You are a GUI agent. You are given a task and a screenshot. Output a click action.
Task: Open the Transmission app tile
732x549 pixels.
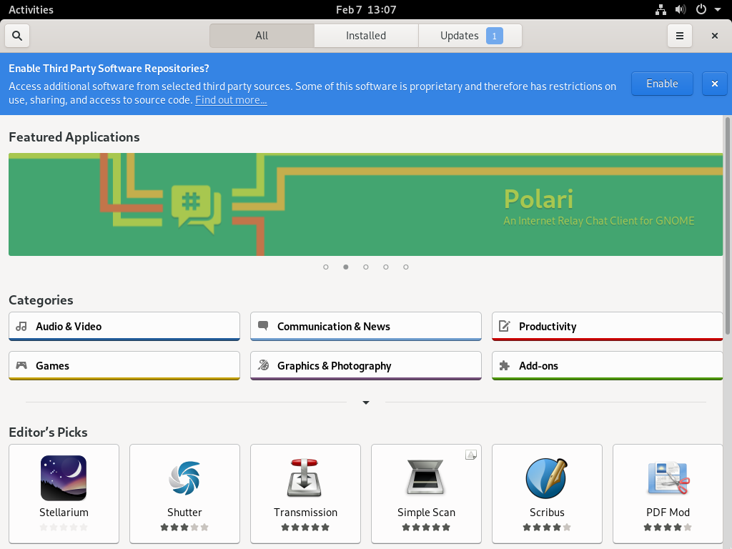coord(306,494)
